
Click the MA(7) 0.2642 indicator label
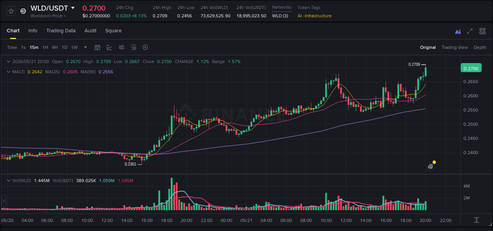pos(27,72)
